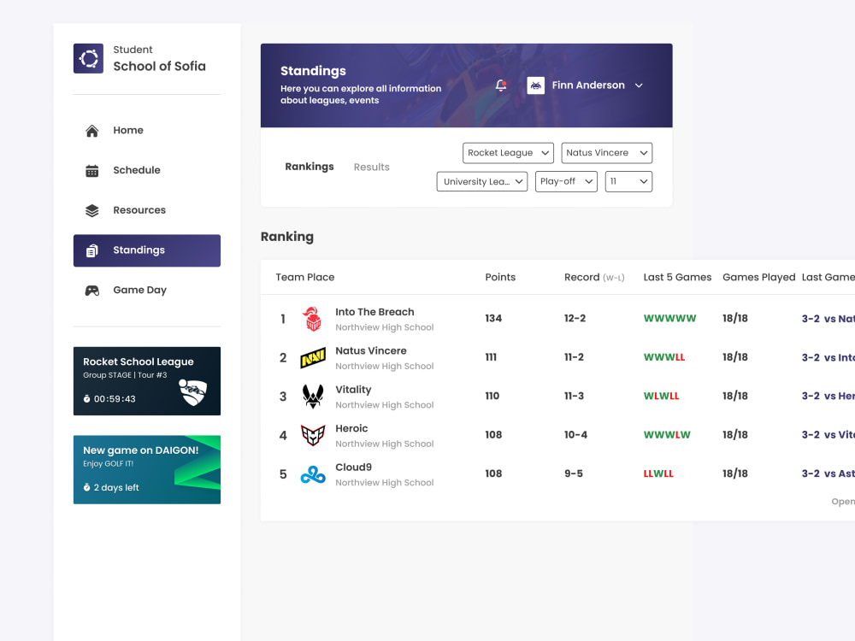Click the Cloud9 team logo
The width and height of the screenshot is (855, 641).
[313, 473]
